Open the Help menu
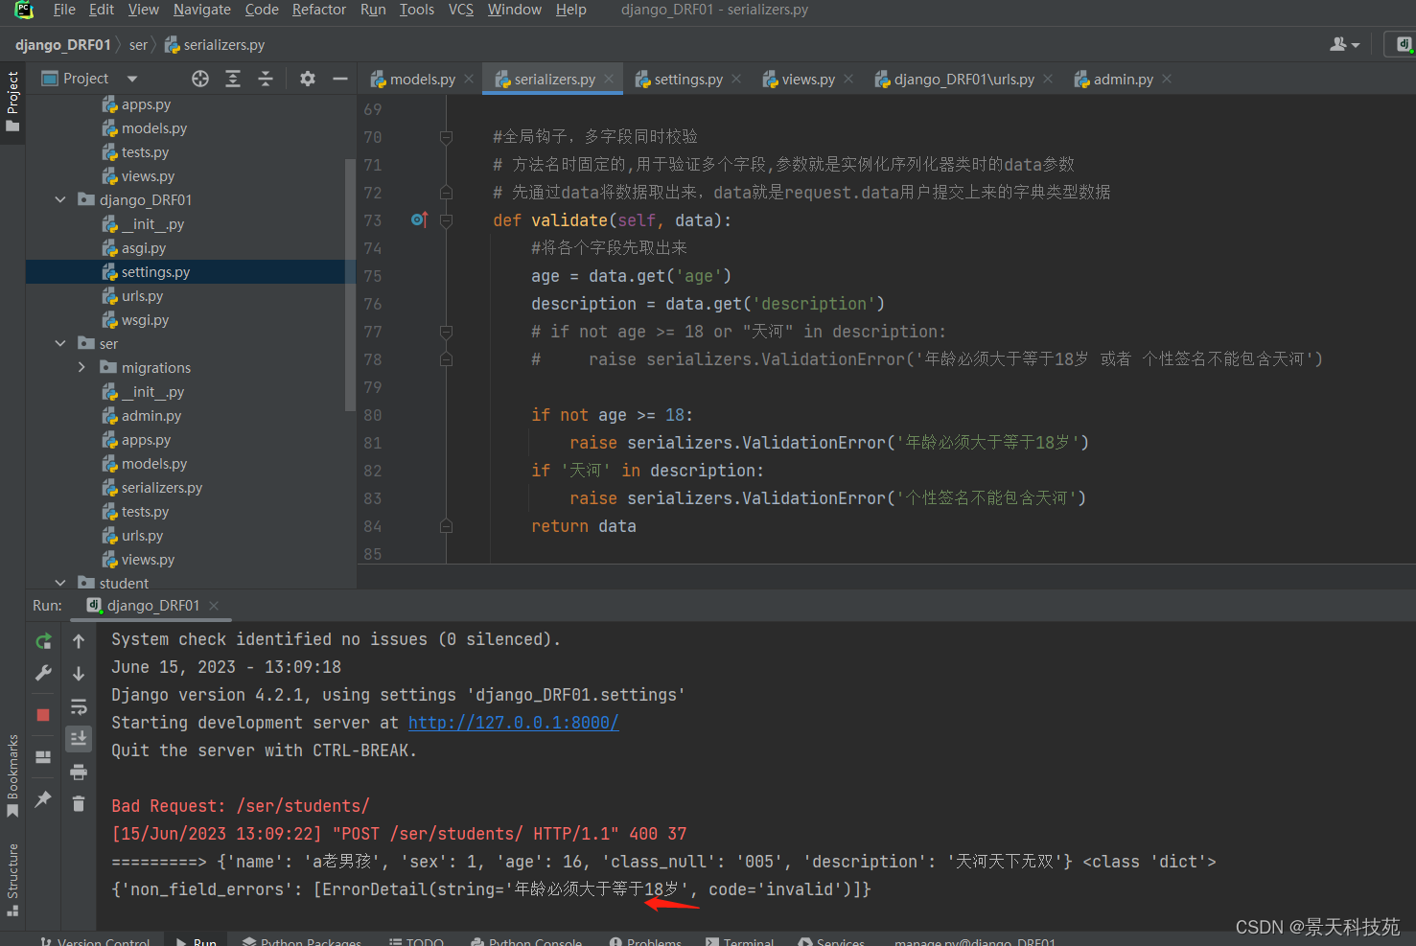The width and height of the screenshot is (1416, 946). point(571,10)
